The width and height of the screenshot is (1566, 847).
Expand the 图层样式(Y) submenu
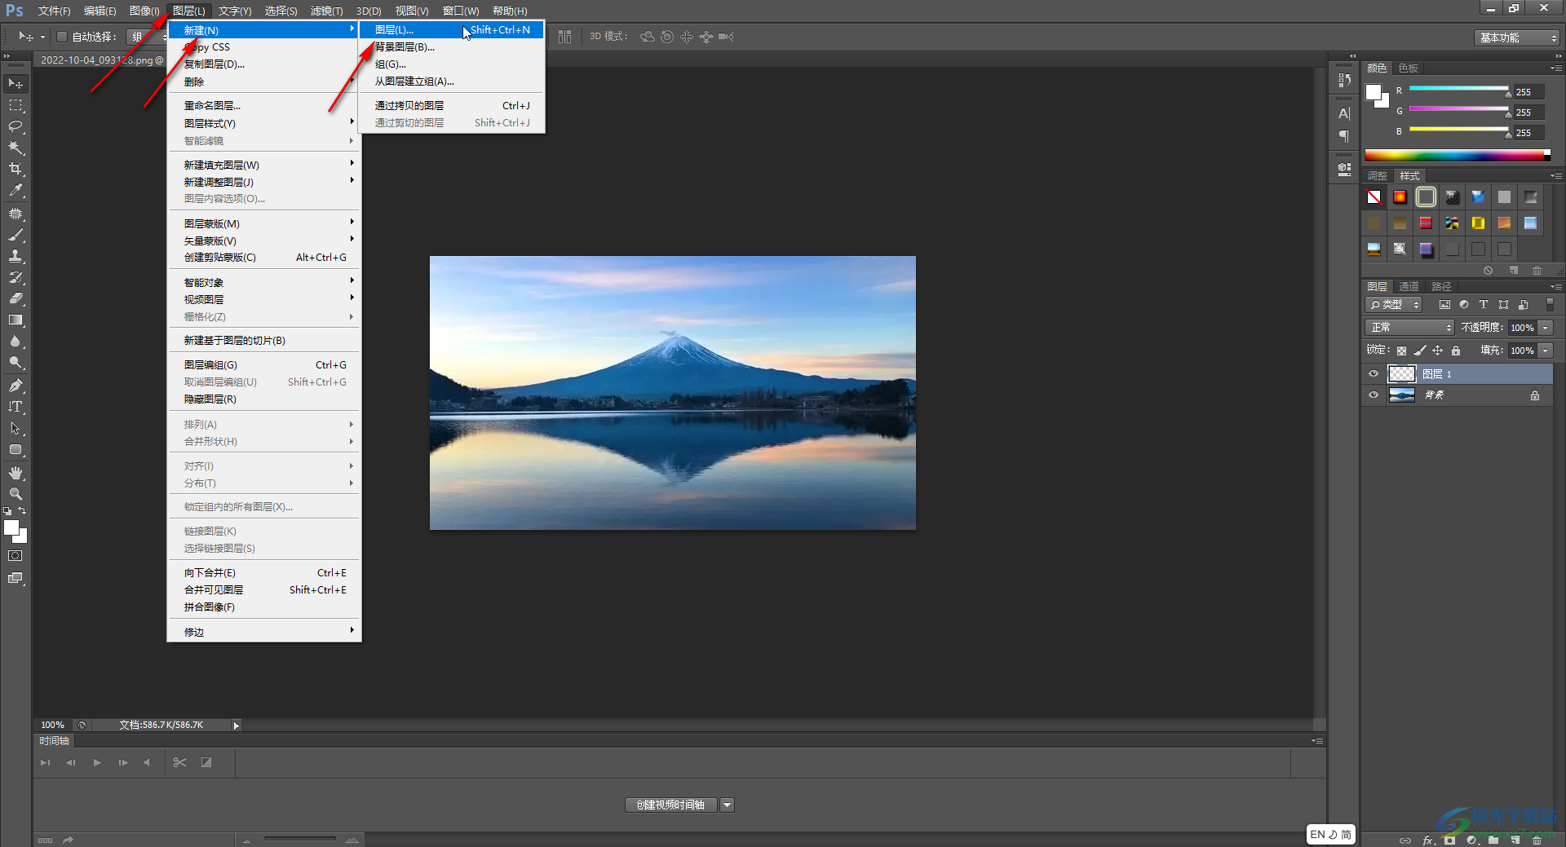tap(264, 123)
